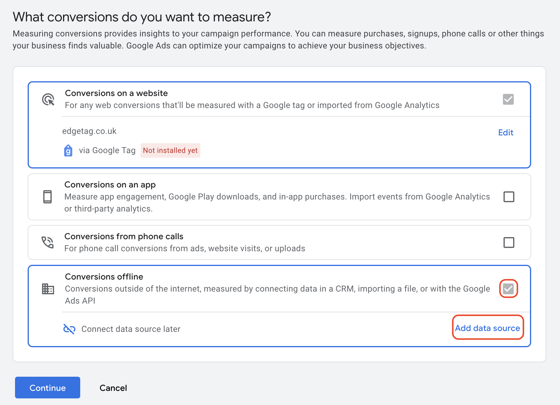Cancel the conversion setup
Viewport: 560px width, 405px height.
(x=113, y=388)
